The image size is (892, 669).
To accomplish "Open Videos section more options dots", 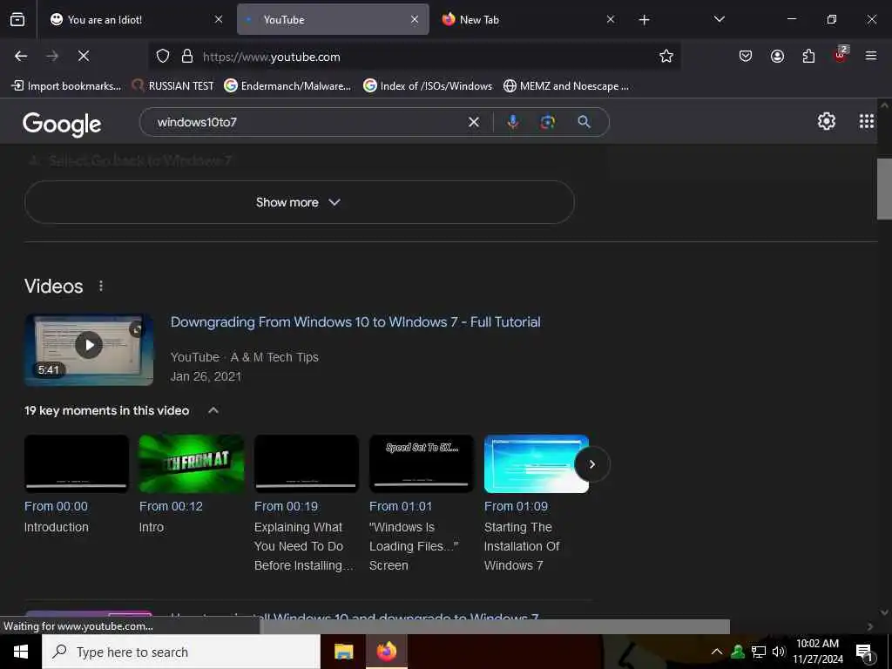I will [x=101, y=286].
